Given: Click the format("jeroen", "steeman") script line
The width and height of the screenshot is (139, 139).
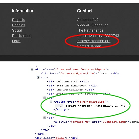Looking at the screenshot, I should 96,106.
